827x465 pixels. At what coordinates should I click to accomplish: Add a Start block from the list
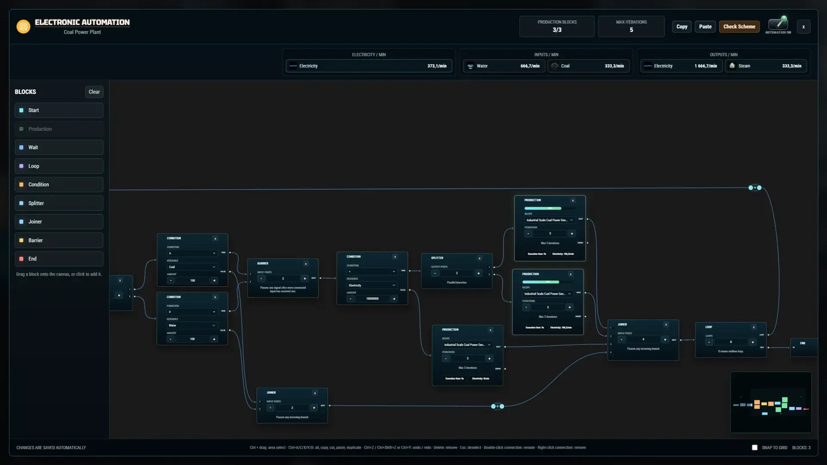59,110
